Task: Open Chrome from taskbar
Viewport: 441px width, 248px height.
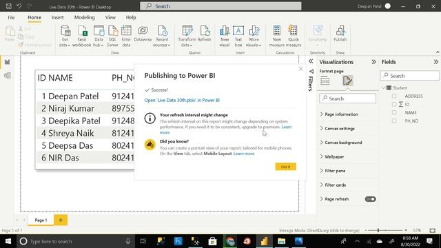Action: 230,241
